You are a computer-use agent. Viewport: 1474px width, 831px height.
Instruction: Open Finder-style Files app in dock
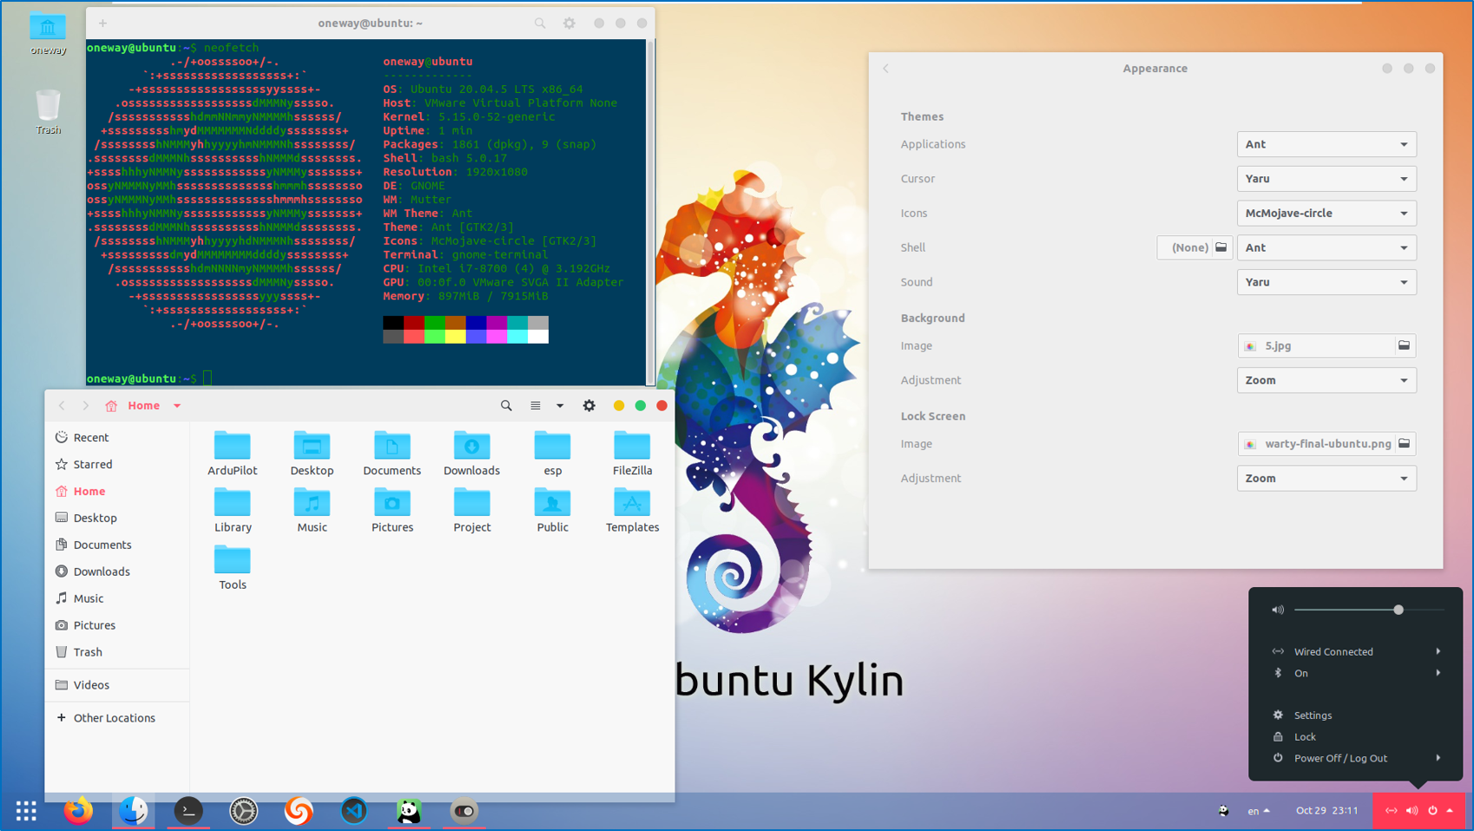point(133,811)
